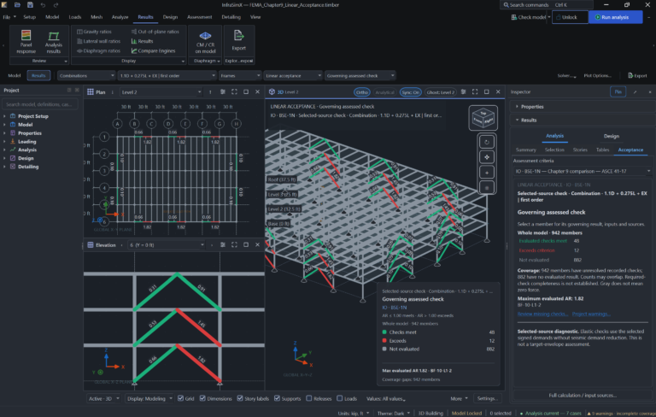Click the Redo icon
The image size is (656, 417).
point(56,5)
